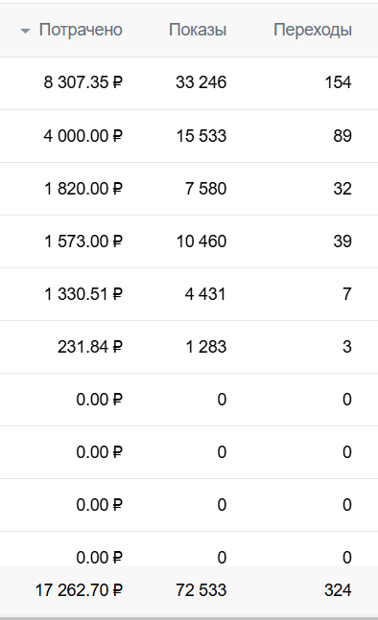The width and height of the screenshot is (378, 620).
Task: Click the sort arrow beside Потрачено
Action: click(25, 31)
